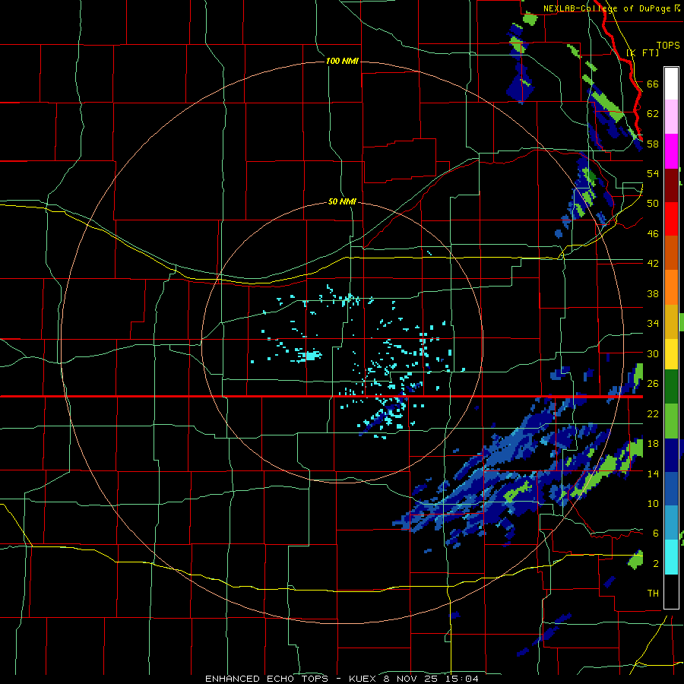Click the black TH threshold swatch

tap(671, 591)
